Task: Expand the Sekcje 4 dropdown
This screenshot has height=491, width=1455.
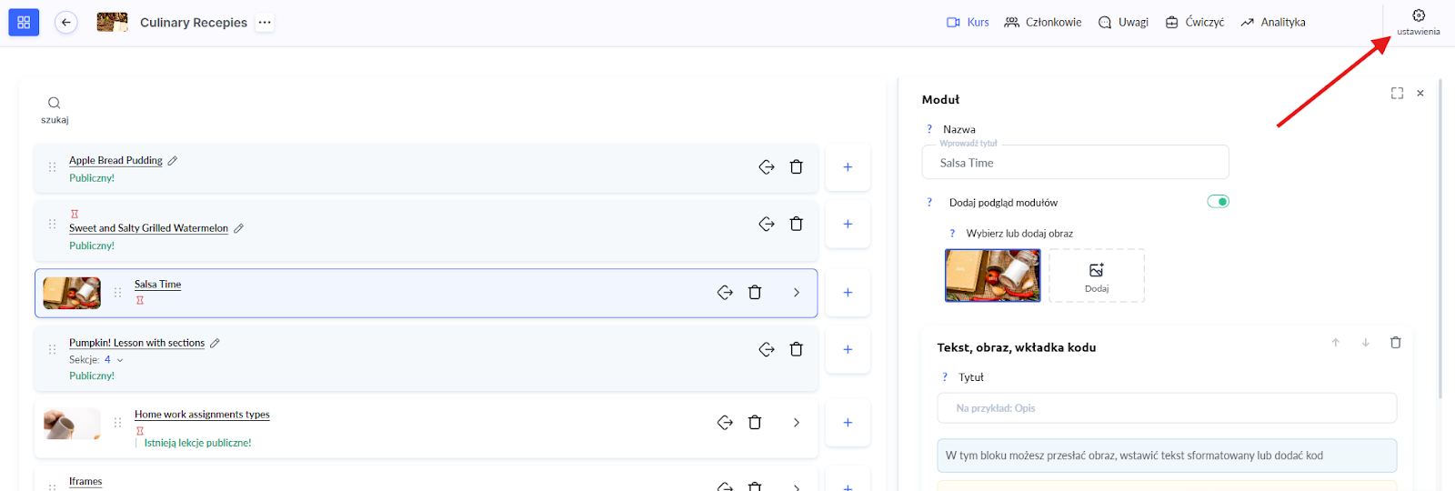Action: (x=120, y=360)
